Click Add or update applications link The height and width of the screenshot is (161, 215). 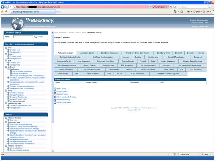pyautogui.click(x=23, y=71)
